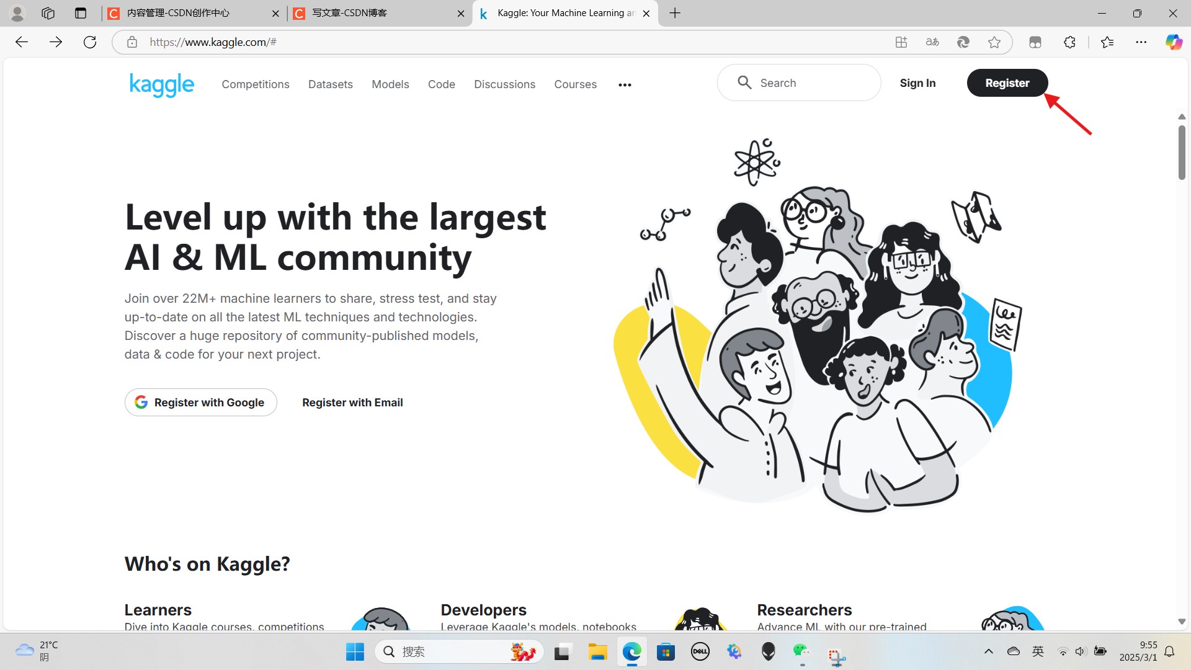Image resolution: width=1191 pixels, height=670 pixels.
Task: Open browser settings and more menu
Action: pos(1141,42)
